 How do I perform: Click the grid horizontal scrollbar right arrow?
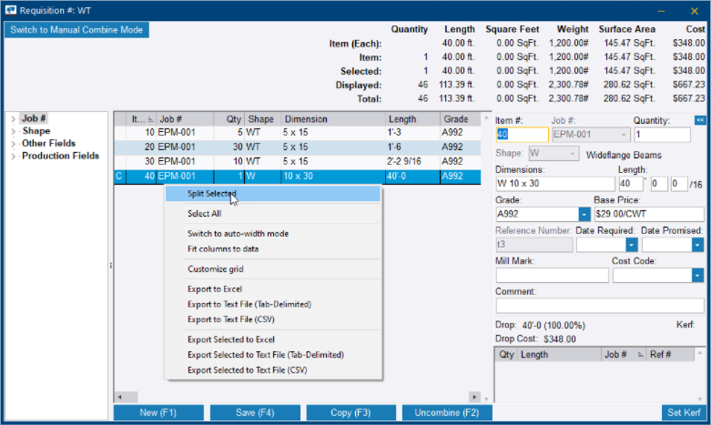pyautogui.click(x=473, y=398)
